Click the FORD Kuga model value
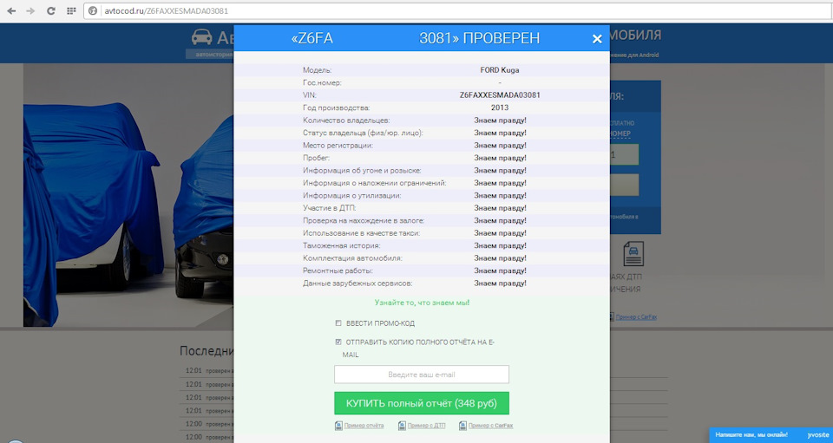Viewport: 833px width, 443px height. 500,70
